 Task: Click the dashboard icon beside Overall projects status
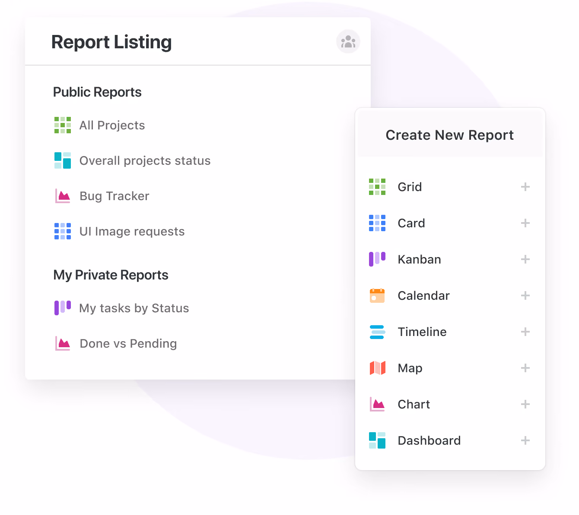63,160
